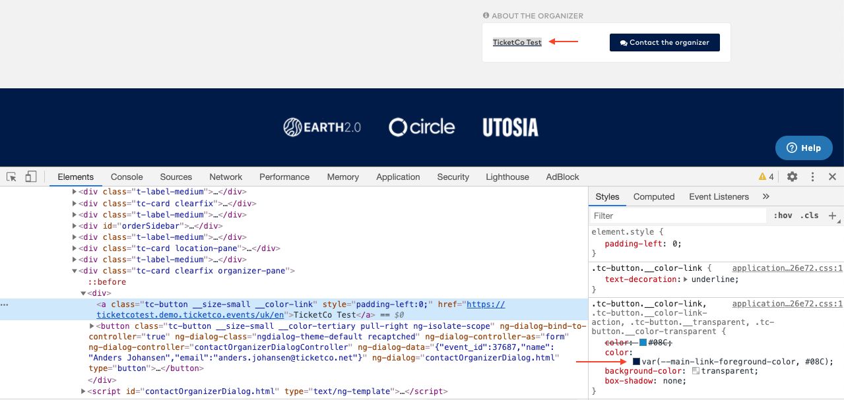Toggle the :hov element state panel
Viewport: 844px width, 400px height.
783,215
